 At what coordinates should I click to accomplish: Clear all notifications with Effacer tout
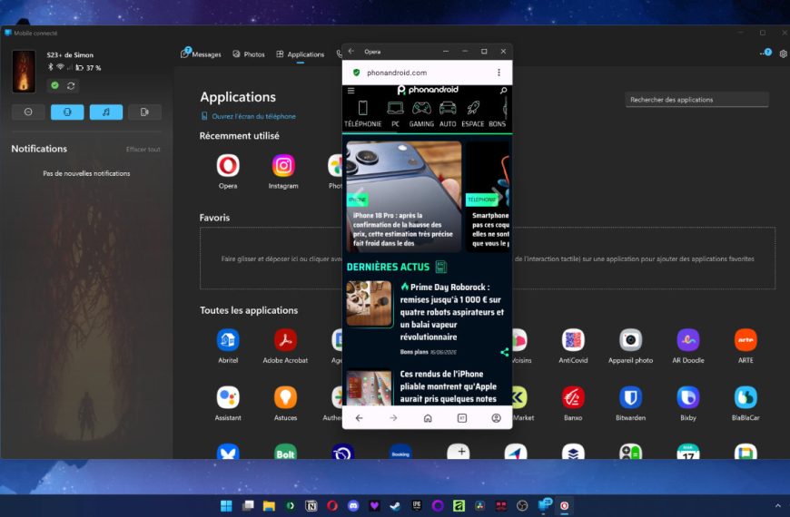[x=143, y=149]
